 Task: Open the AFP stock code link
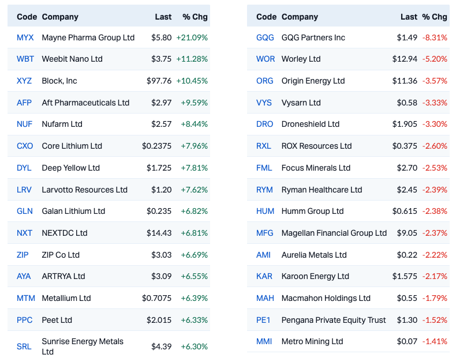24,103
